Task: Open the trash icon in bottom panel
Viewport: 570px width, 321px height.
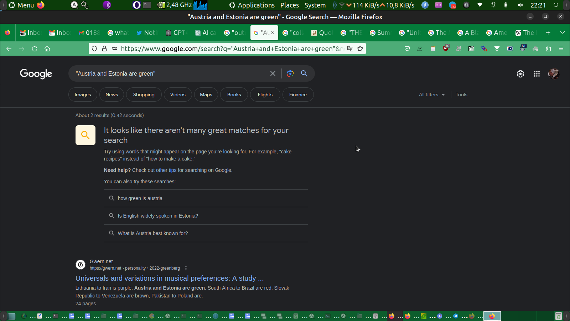Action: pyautogui.click(x=558, y=316)
